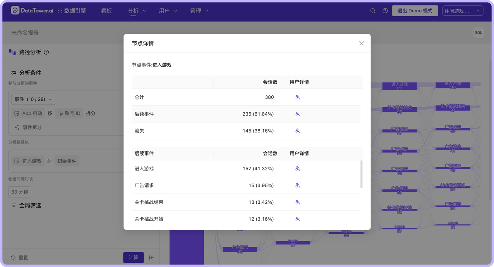
Task: Click the 30 分钟 session interval field
Action: click(19, 192)
